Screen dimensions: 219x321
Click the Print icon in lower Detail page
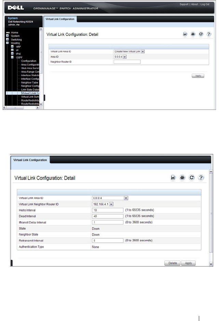[x=182, y=178]
